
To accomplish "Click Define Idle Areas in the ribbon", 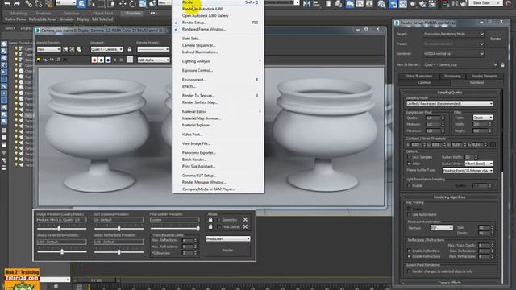I will coord(43,19).
